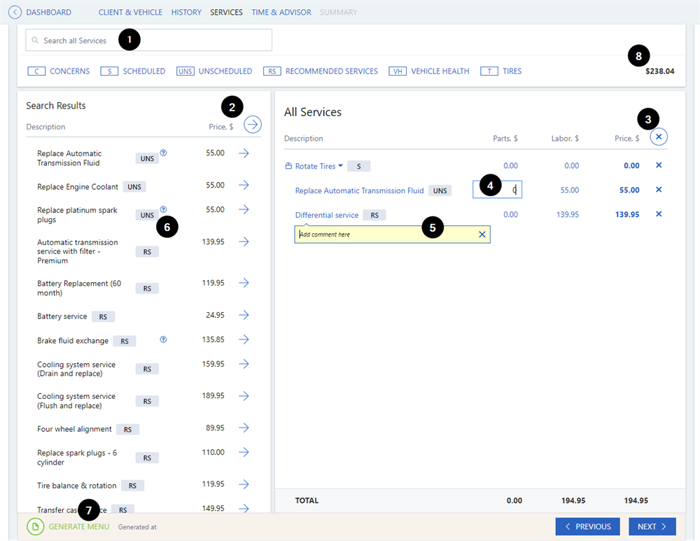This screenshot has width=700, height=541.
Task: Remove all services with circled X icon
Action: pyautogui.click(x=658, y=137)
